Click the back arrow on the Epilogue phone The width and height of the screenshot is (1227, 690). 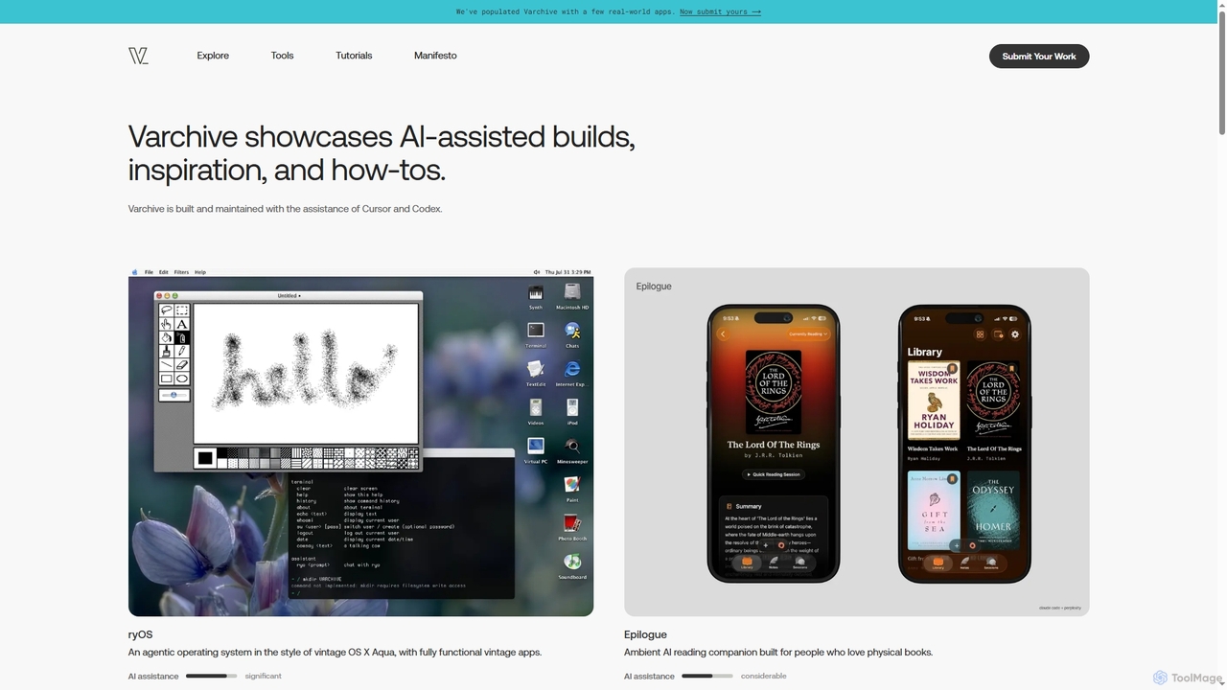point(723,334)
